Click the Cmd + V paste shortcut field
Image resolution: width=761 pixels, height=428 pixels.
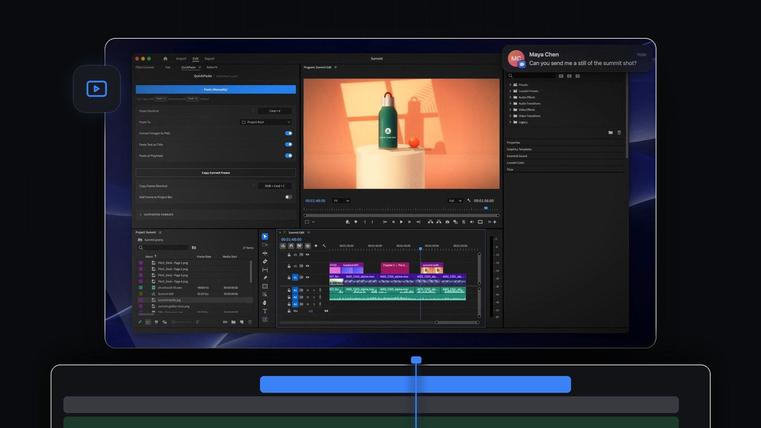pos(275,111)
